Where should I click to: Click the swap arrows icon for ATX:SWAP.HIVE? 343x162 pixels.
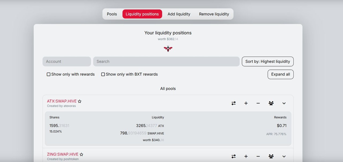coord(234,103)
